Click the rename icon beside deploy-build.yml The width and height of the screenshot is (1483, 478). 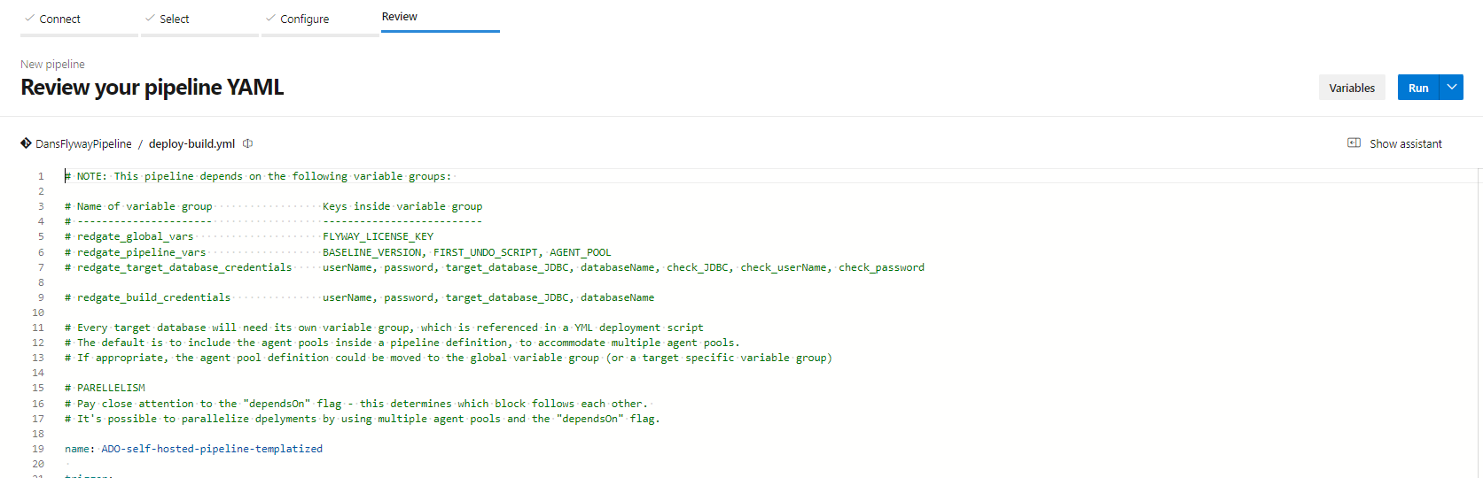(248, 143)
